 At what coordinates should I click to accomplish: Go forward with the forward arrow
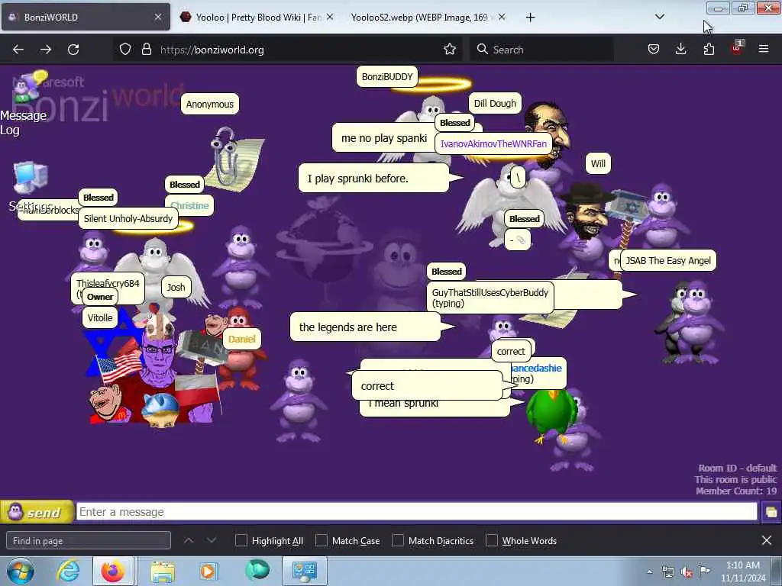[46, 50]
